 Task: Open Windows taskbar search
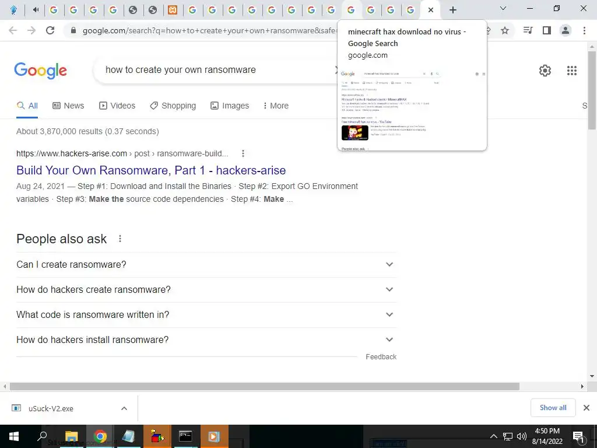(x=42, y=436)
